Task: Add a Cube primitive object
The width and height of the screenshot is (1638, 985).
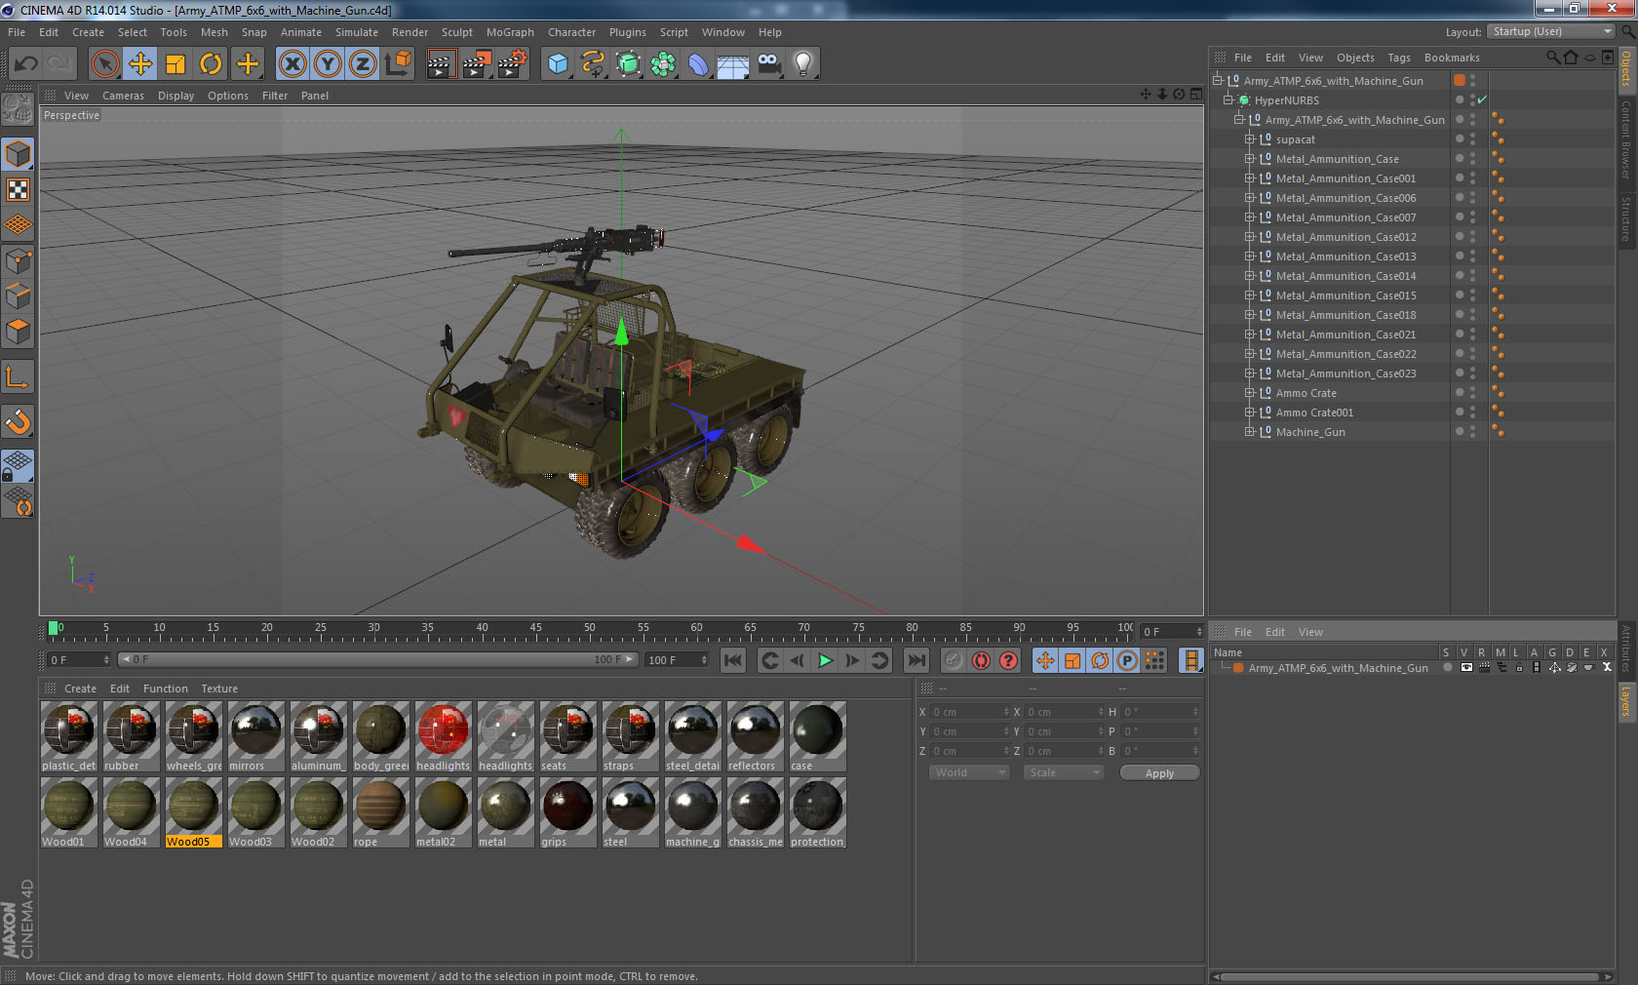Action: 558,64
